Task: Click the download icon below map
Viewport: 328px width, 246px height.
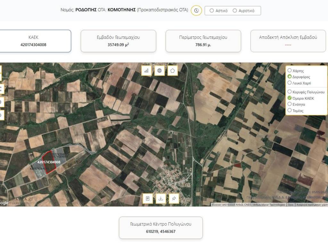Action: [x=161, y=198]
